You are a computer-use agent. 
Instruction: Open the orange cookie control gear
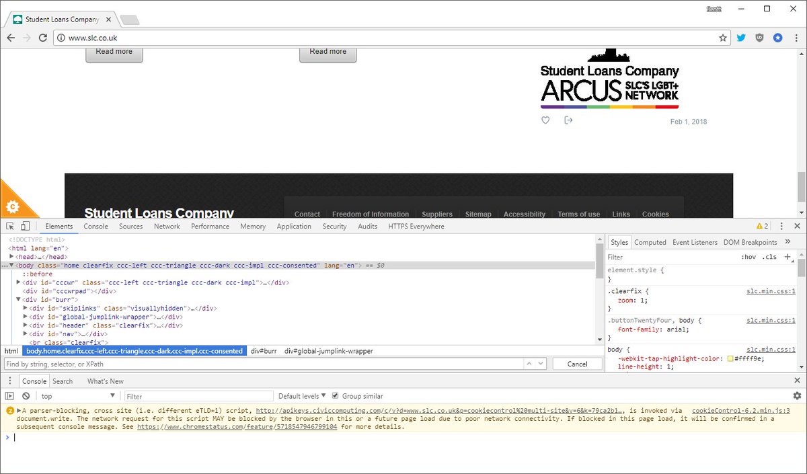12,206
